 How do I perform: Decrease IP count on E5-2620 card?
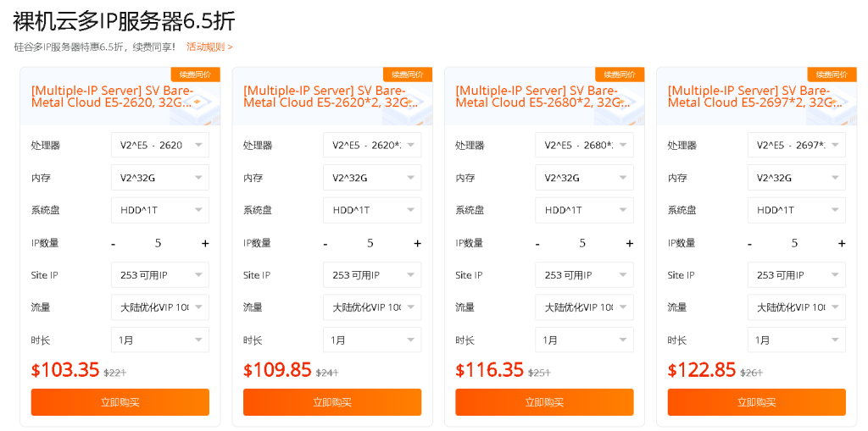114,244
